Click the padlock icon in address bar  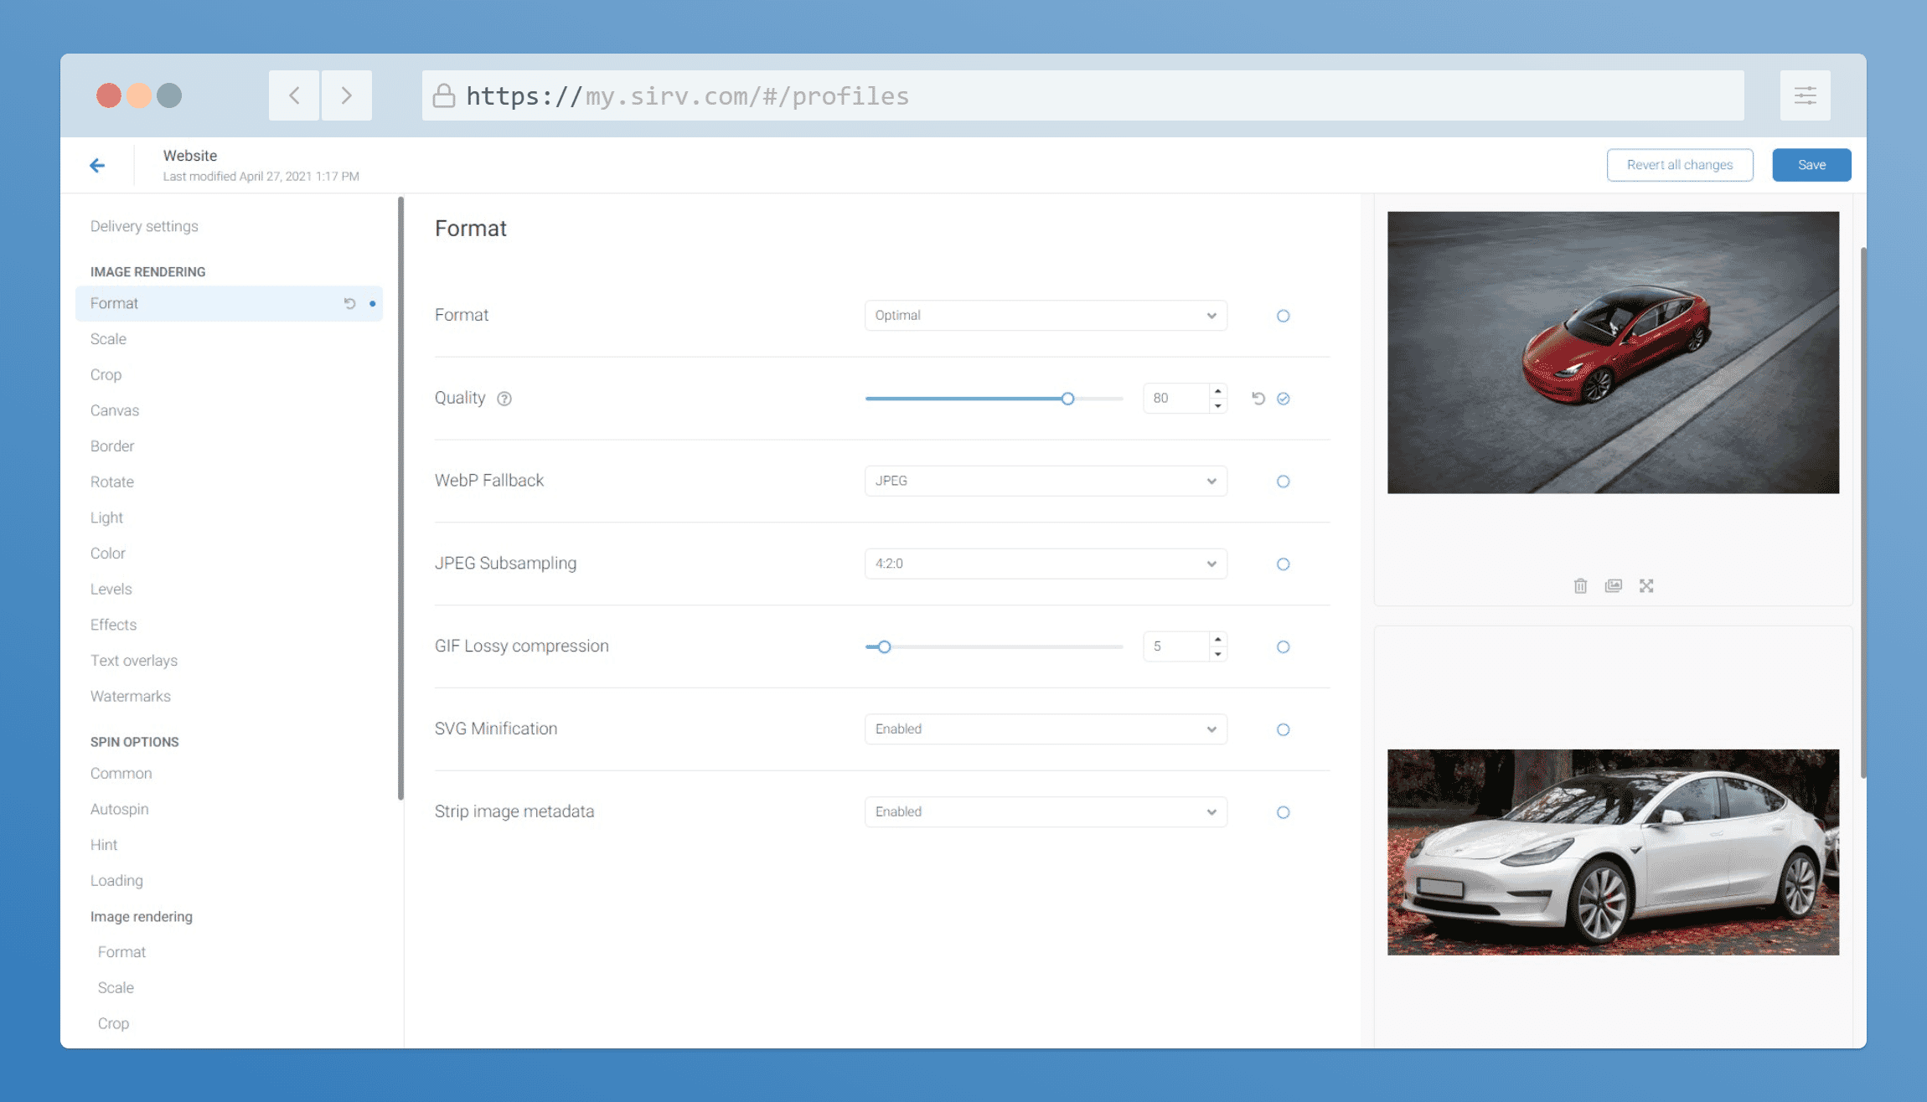(x=444, y=95)
